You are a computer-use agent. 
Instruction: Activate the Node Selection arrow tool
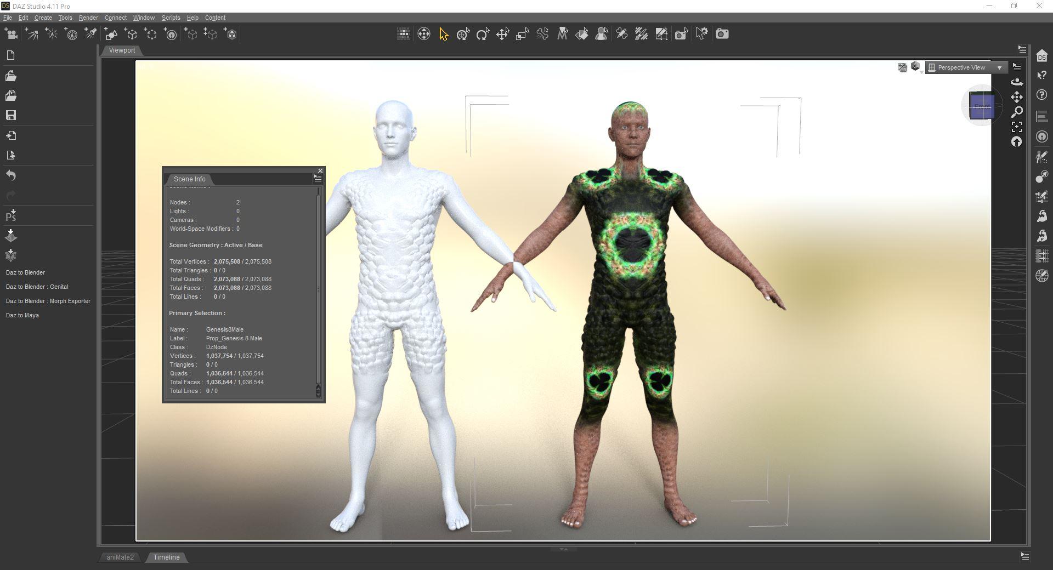[444, 34]
